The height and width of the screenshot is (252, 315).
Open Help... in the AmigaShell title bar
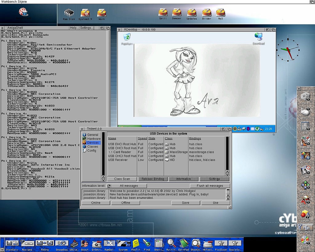[74, 28]
